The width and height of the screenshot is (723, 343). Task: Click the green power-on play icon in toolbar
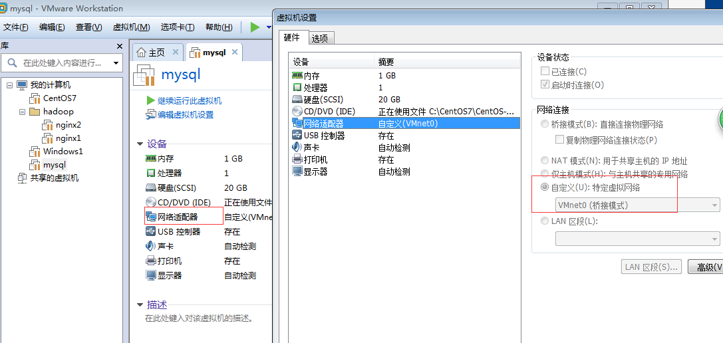point(255,27)
